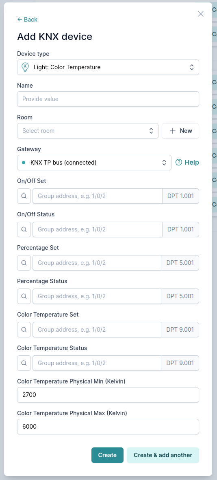Click the On/Off Set group address field
Image resolution: width=217 pixels, height=480 pixels.
click(x=98, y=196)
